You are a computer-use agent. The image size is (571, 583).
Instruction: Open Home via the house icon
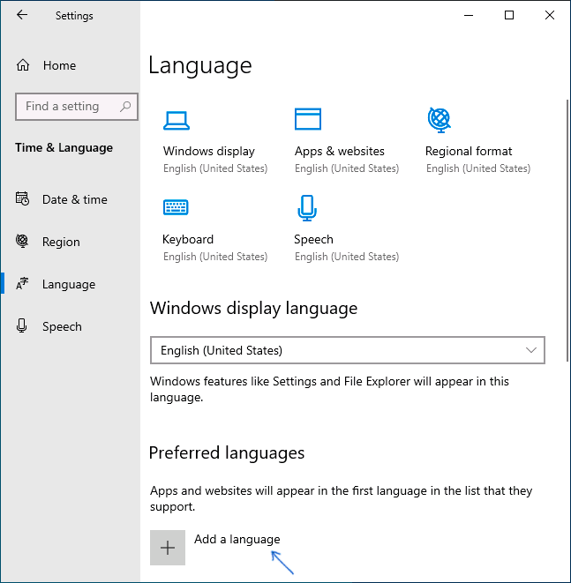(23, 65)
